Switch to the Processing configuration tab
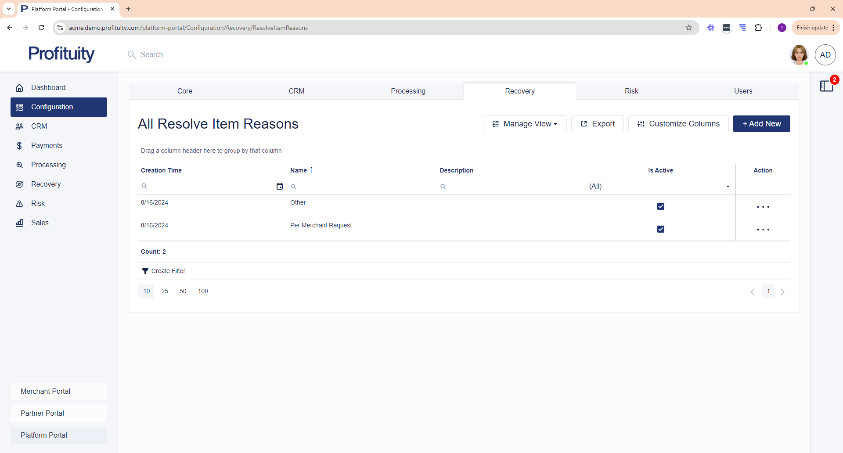 tap(408, 91)
